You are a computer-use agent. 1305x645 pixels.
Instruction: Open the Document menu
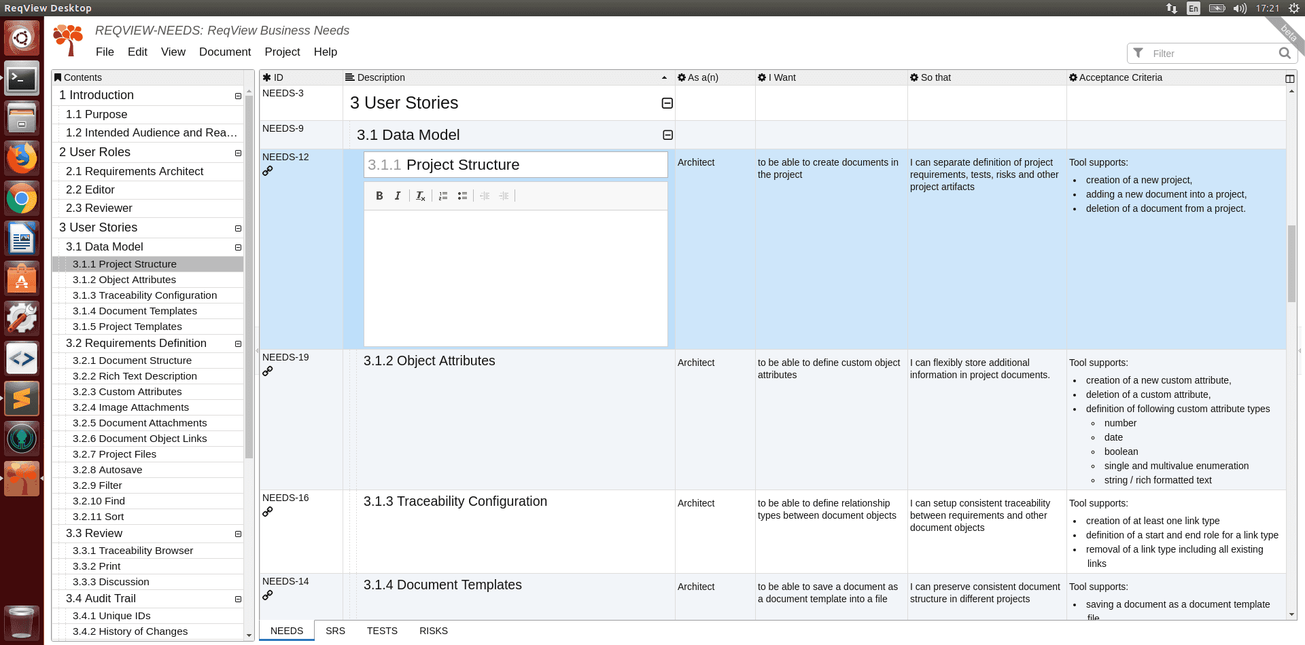[225, 52]
